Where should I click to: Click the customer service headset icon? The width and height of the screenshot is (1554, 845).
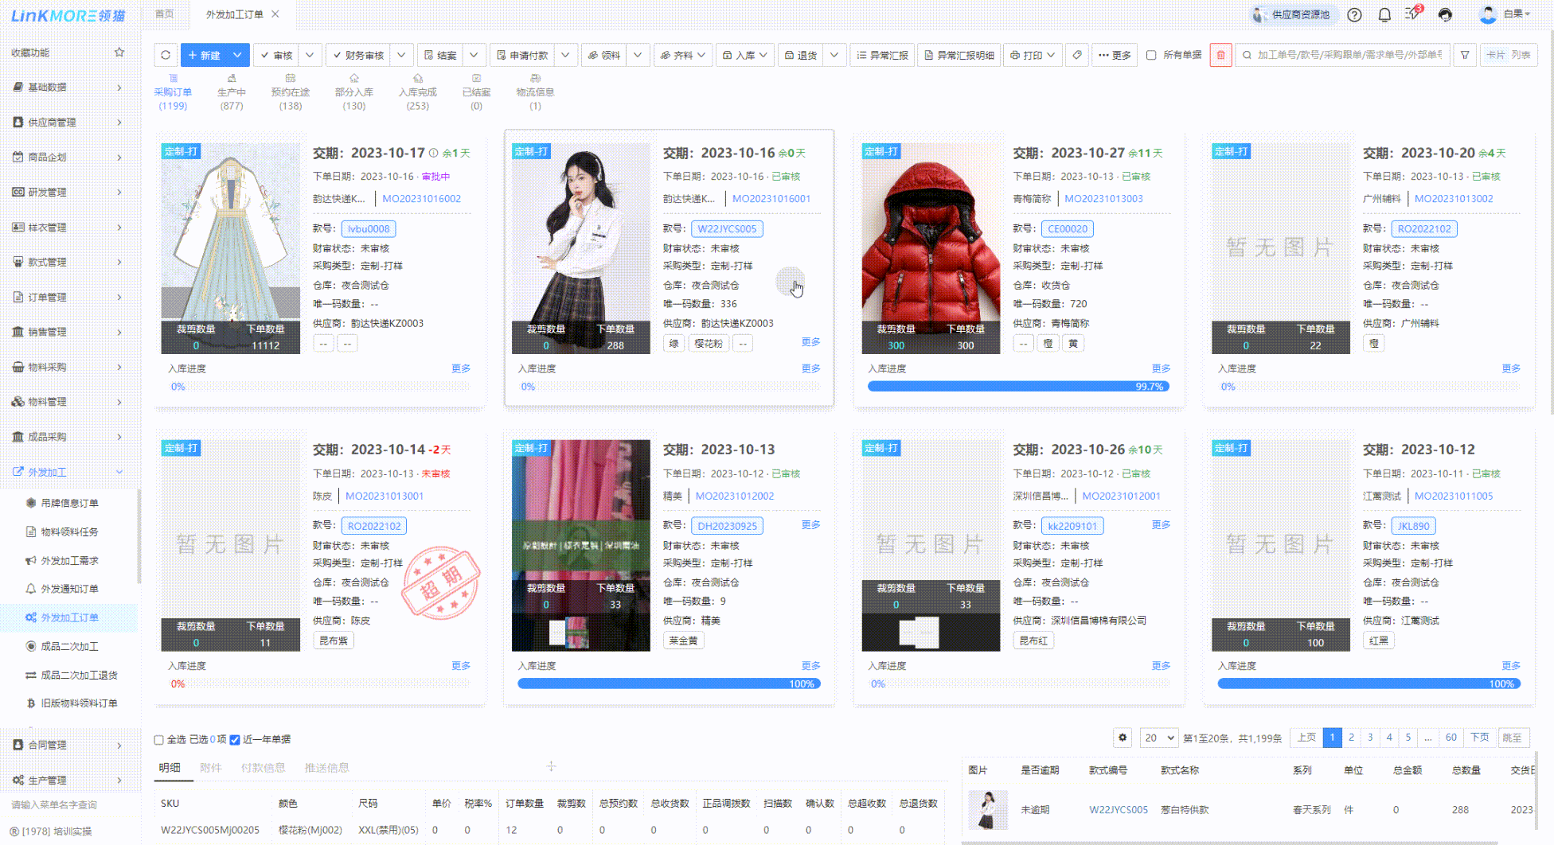tap(1445, 14)
